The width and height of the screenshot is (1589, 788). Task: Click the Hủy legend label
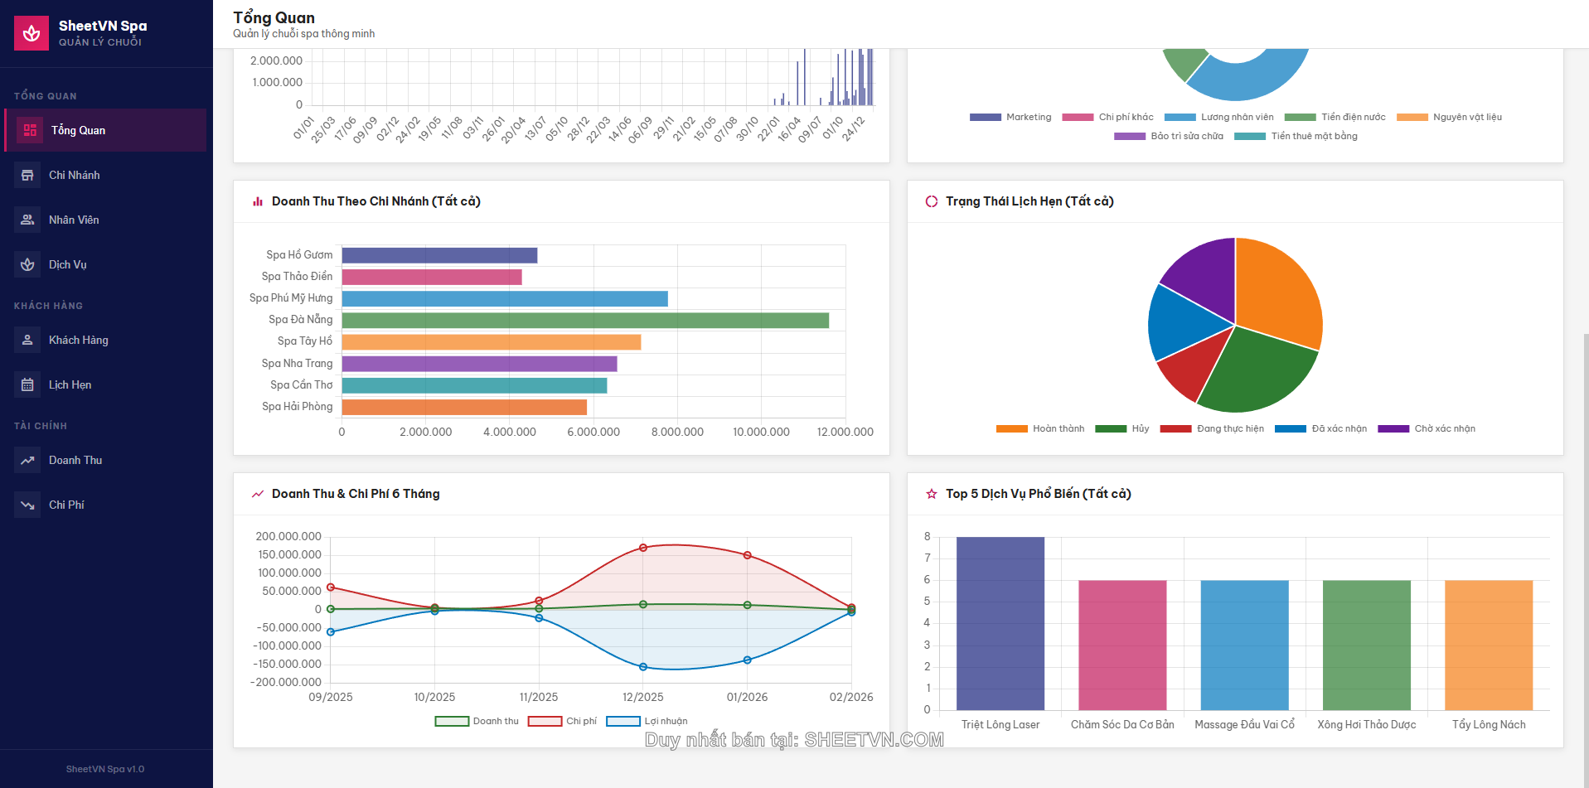(1141, 428)
